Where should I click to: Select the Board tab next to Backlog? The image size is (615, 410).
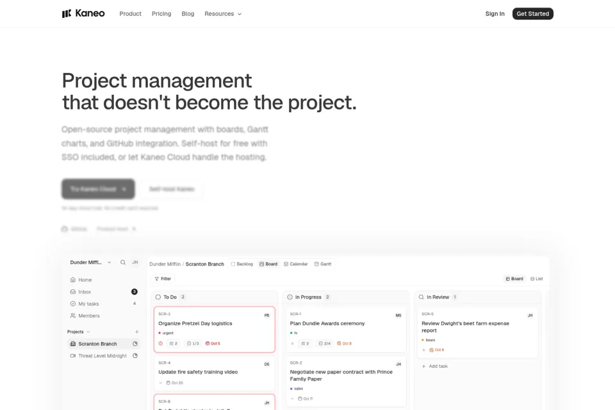[x=268, y=264]
